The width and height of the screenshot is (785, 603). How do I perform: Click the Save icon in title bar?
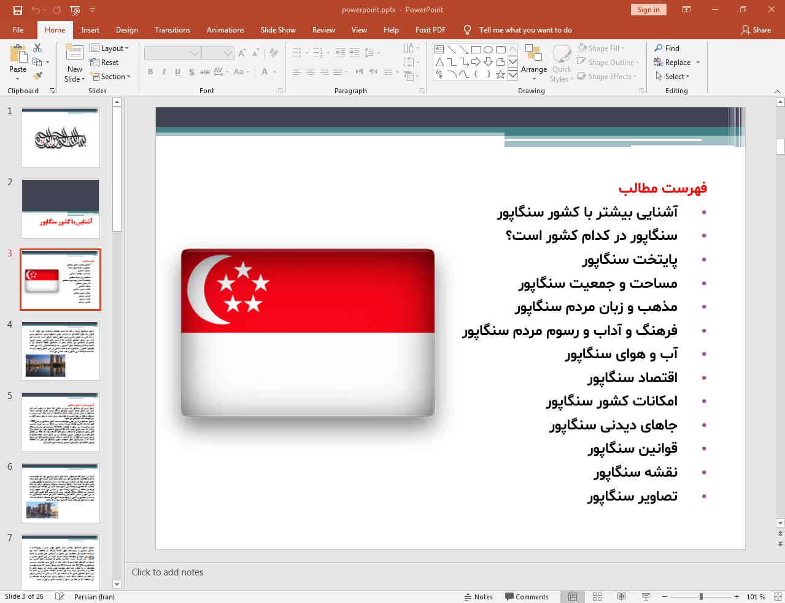pos(18,10)
